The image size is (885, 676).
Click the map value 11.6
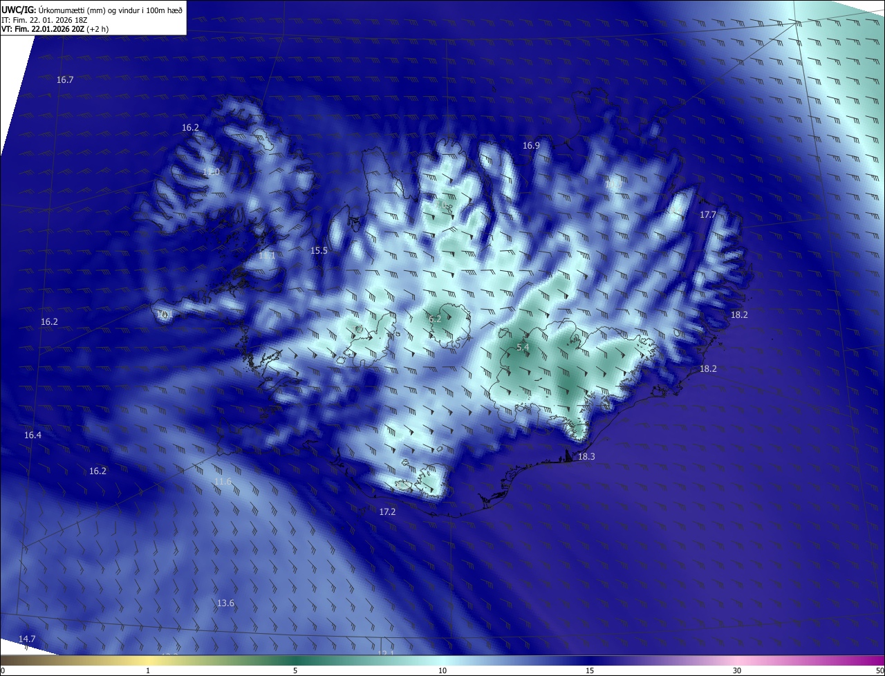pos(223,482)
